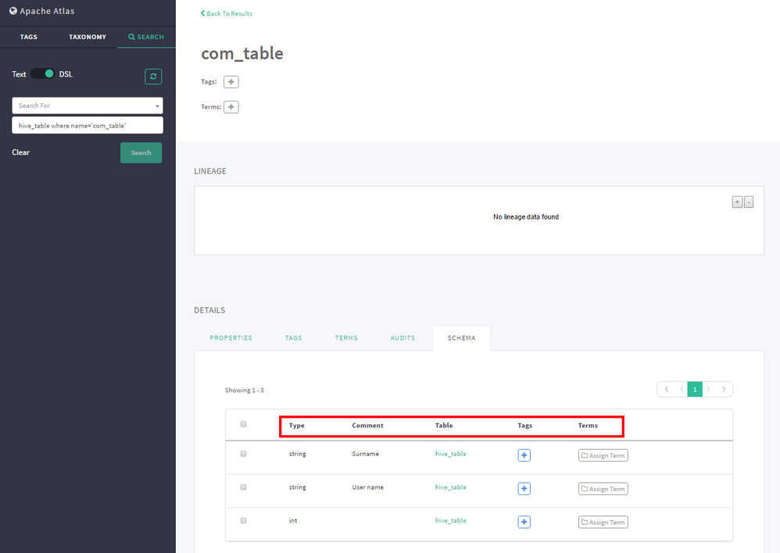
Task: Add tag to the Surname column row
Action: 524,455
